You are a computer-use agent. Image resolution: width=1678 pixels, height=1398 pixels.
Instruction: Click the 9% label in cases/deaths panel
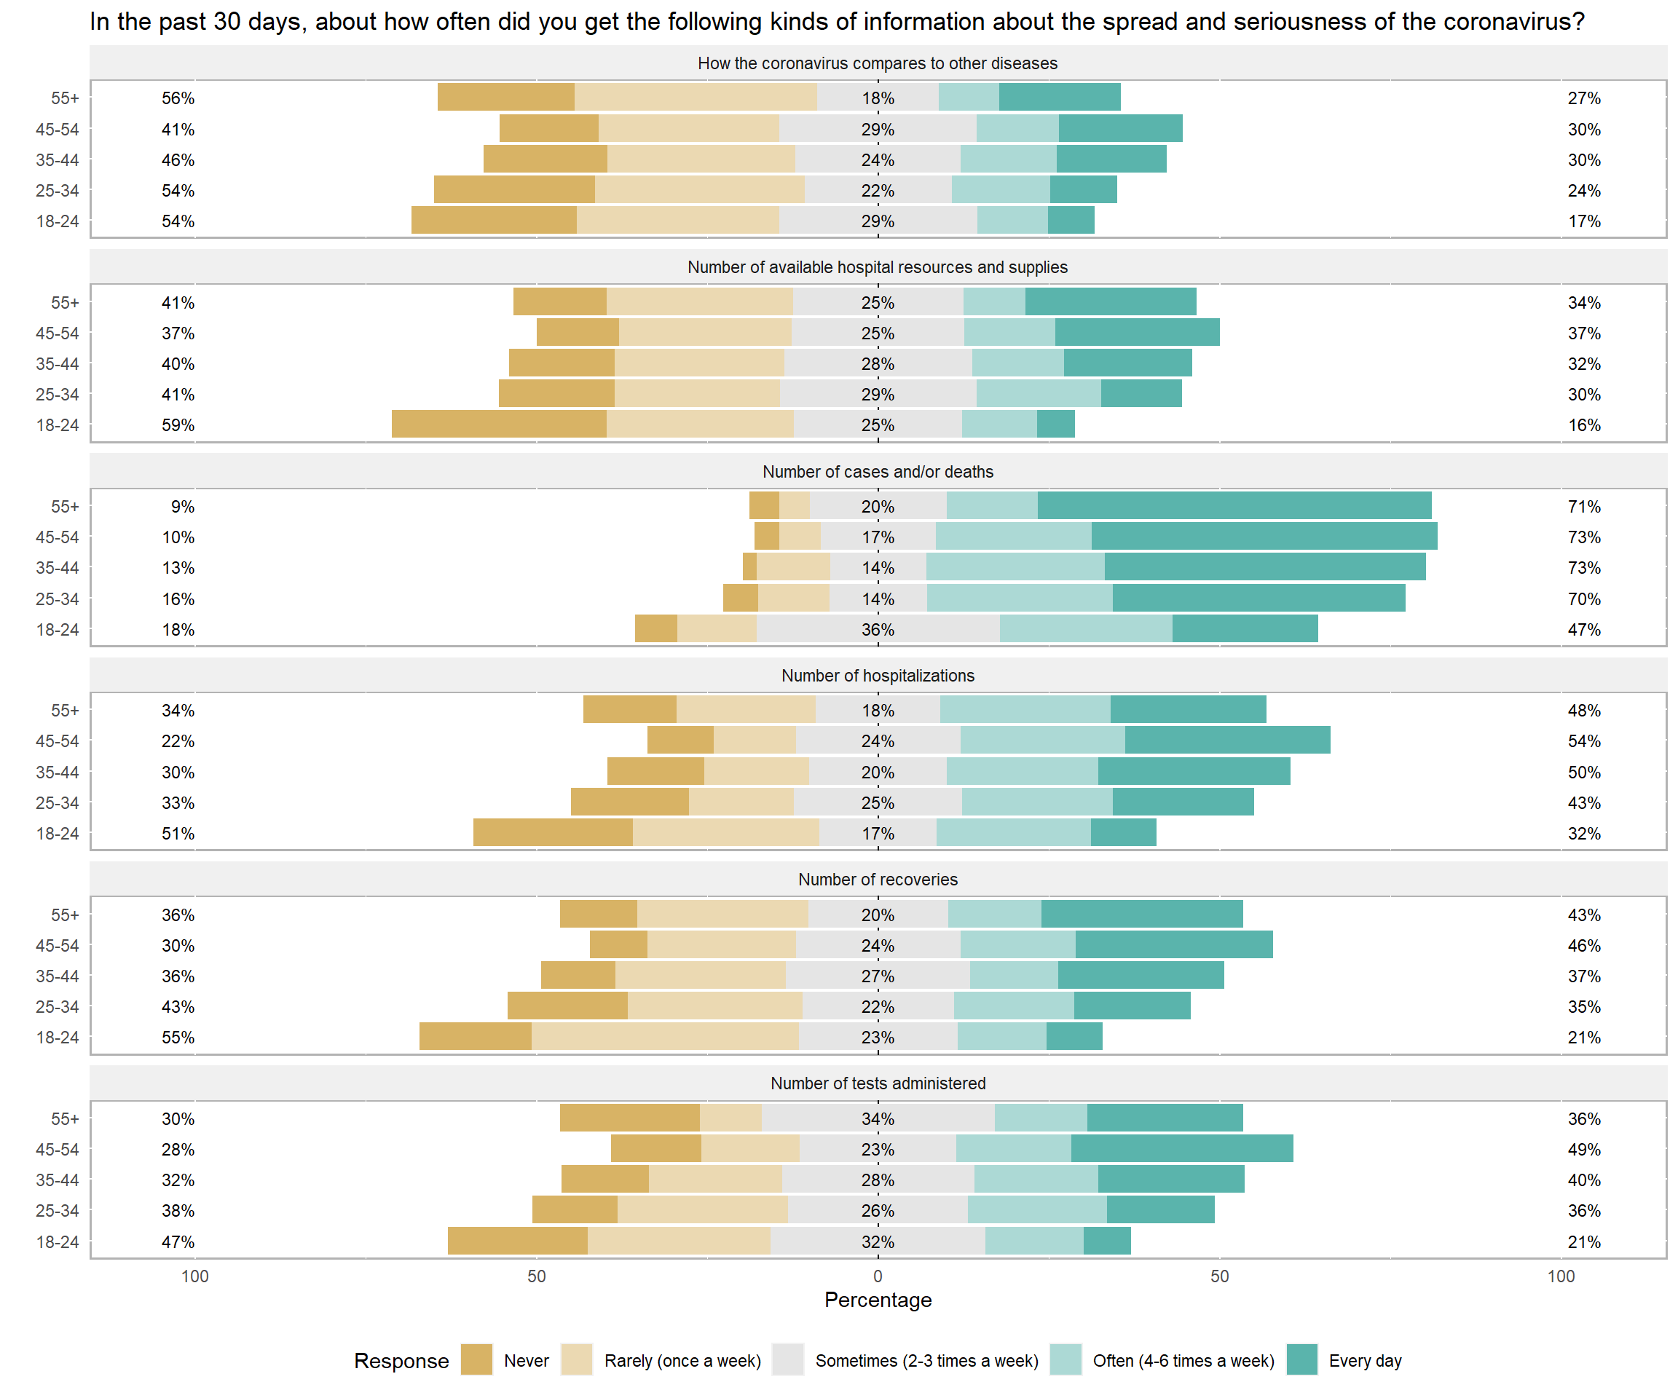pyautogui.click(x=182, y=507)
